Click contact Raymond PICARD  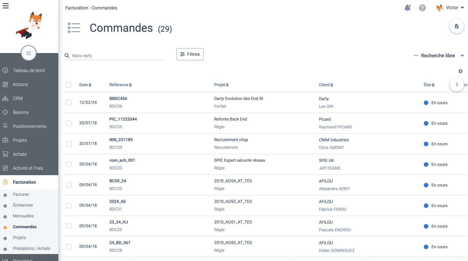coord(336,127)
